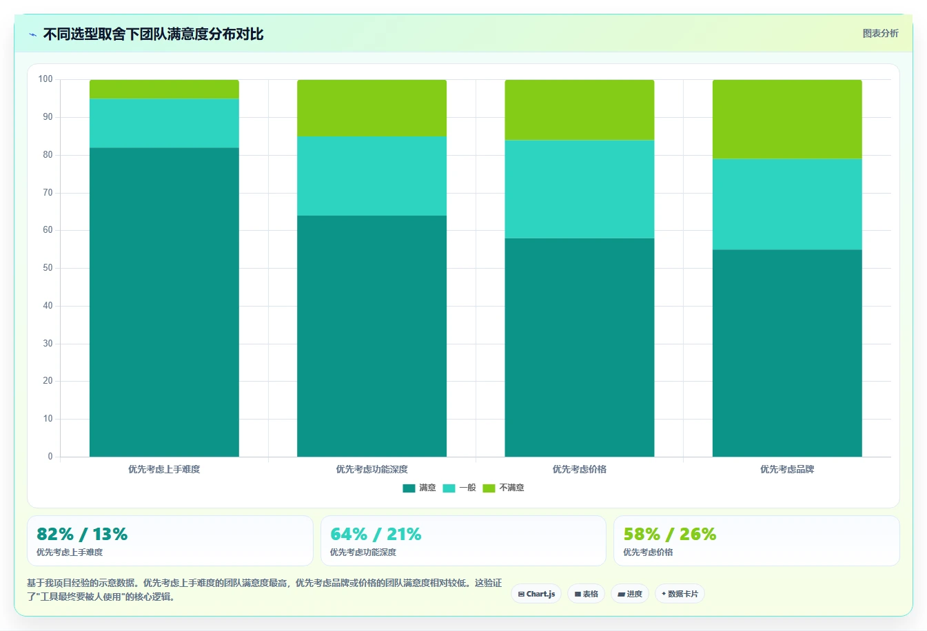Click the 满意 segment of 优先考虑品牌 bar
Screen dimensions: 927x631
[x=787, y=353]
